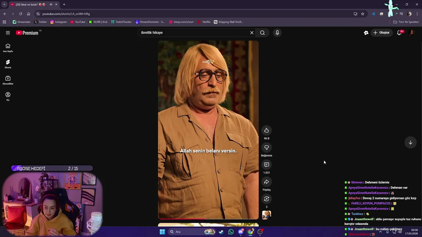Open the TwitchTracker bookmark
This screenshot has height=237, width=422.
tap(121, 22)
